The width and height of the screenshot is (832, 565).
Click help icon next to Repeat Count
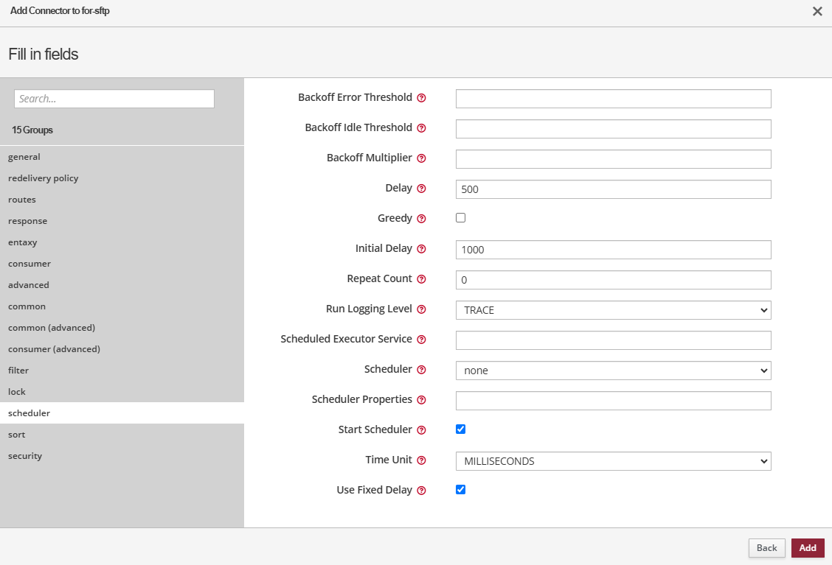tap(422, 279)
